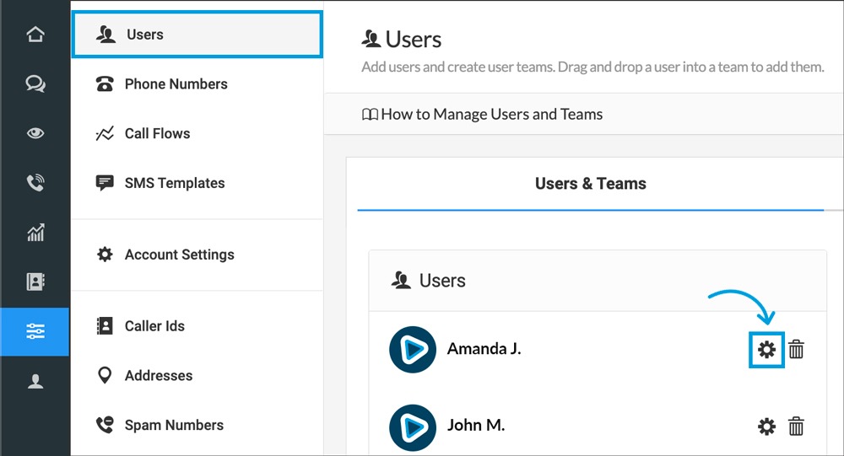Viewport: 844px width, 456px height.
Task: Click the eye monitoring icon in sidebar
Action: (35, 133)
